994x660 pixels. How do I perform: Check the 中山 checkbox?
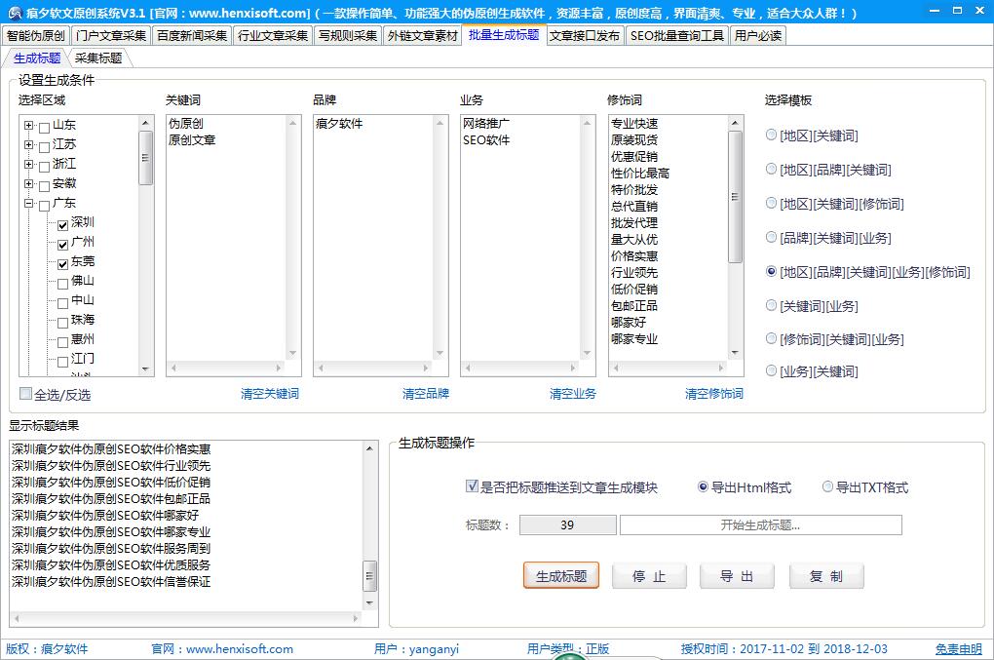(x=62, y=304)
